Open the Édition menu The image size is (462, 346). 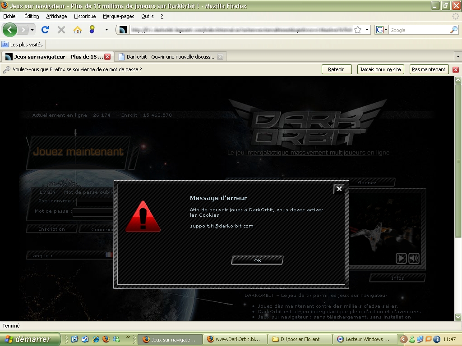click(x=32, y=16)
